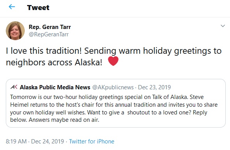Select the "I love this tradition!" tweet text
The width and height of the screenshot is (230, 150).
(44, 51)
